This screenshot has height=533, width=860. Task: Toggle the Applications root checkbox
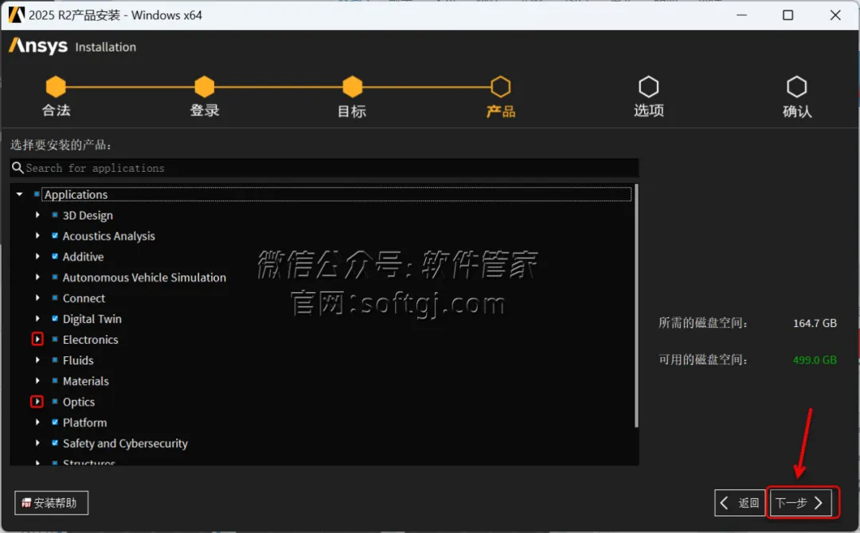(x=37, y=194)
